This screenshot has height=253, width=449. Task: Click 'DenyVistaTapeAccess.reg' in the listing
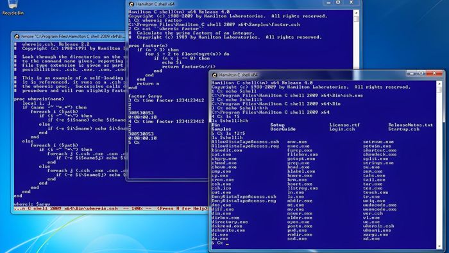(x=244, y=201)
